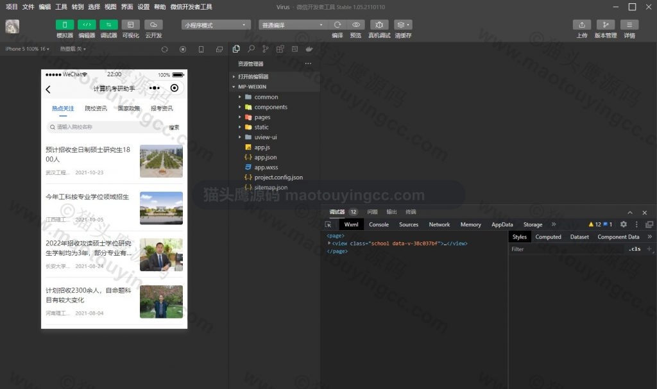Switch to the Storage tab
657x389 pixels.
(533, 224)
